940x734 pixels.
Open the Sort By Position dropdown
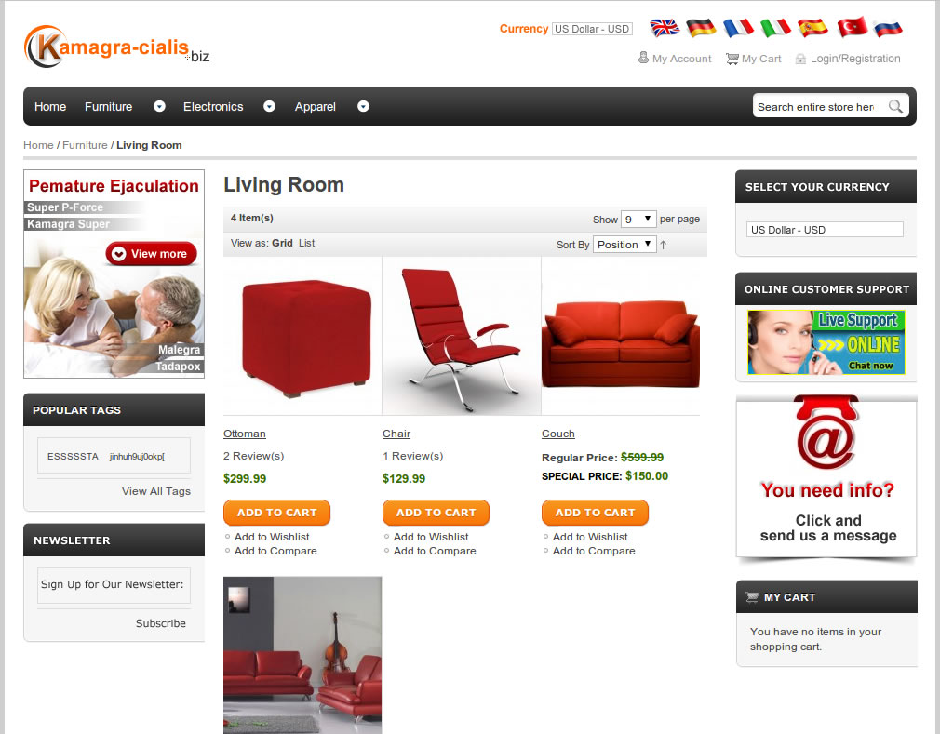pyautogui.click(x=624, y=245)
